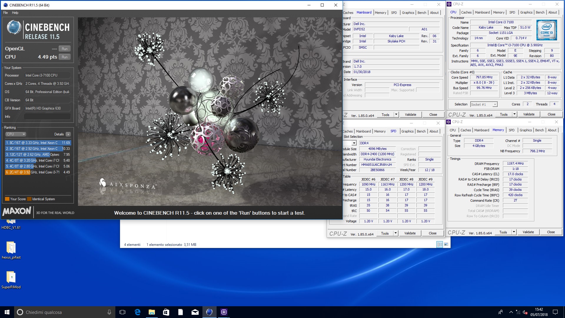This screenshot has width=565, height=318.
Task: Click Tools button in top-right CPU-Z
Action: 503,115
